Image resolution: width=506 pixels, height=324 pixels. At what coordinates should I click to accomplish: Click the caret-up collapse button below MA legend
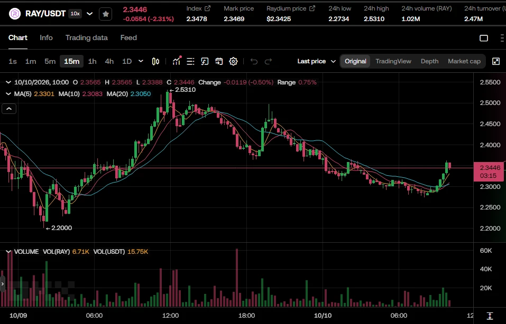point(9,109)
